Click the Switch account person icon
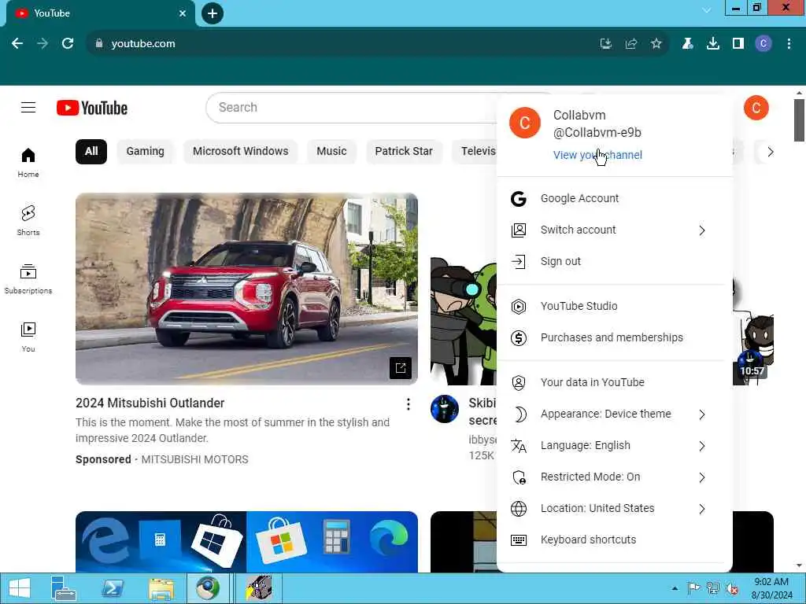This screenshot has width=806, height=604. (x=518, y=230)
